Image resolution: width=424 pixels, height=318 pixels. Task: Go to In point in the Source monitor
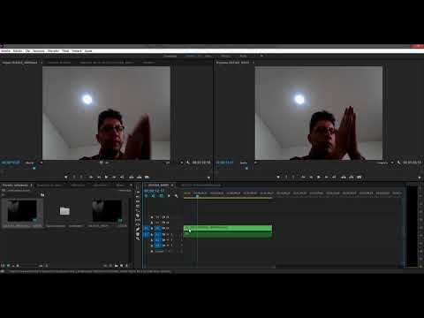(91, 178)
